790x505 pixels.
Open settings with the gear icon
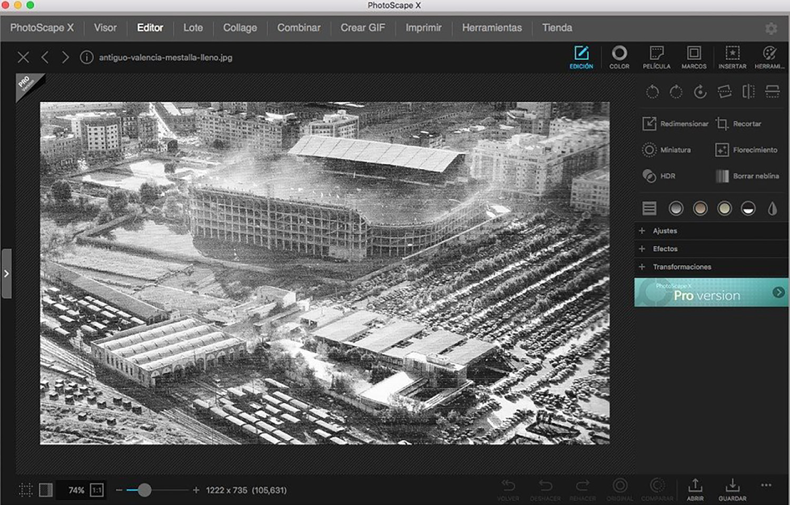[771, 28]
